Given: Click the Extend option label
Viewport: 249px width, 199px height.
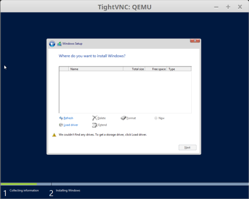Looking at the screenshot, I should click(x=102, y=125).
